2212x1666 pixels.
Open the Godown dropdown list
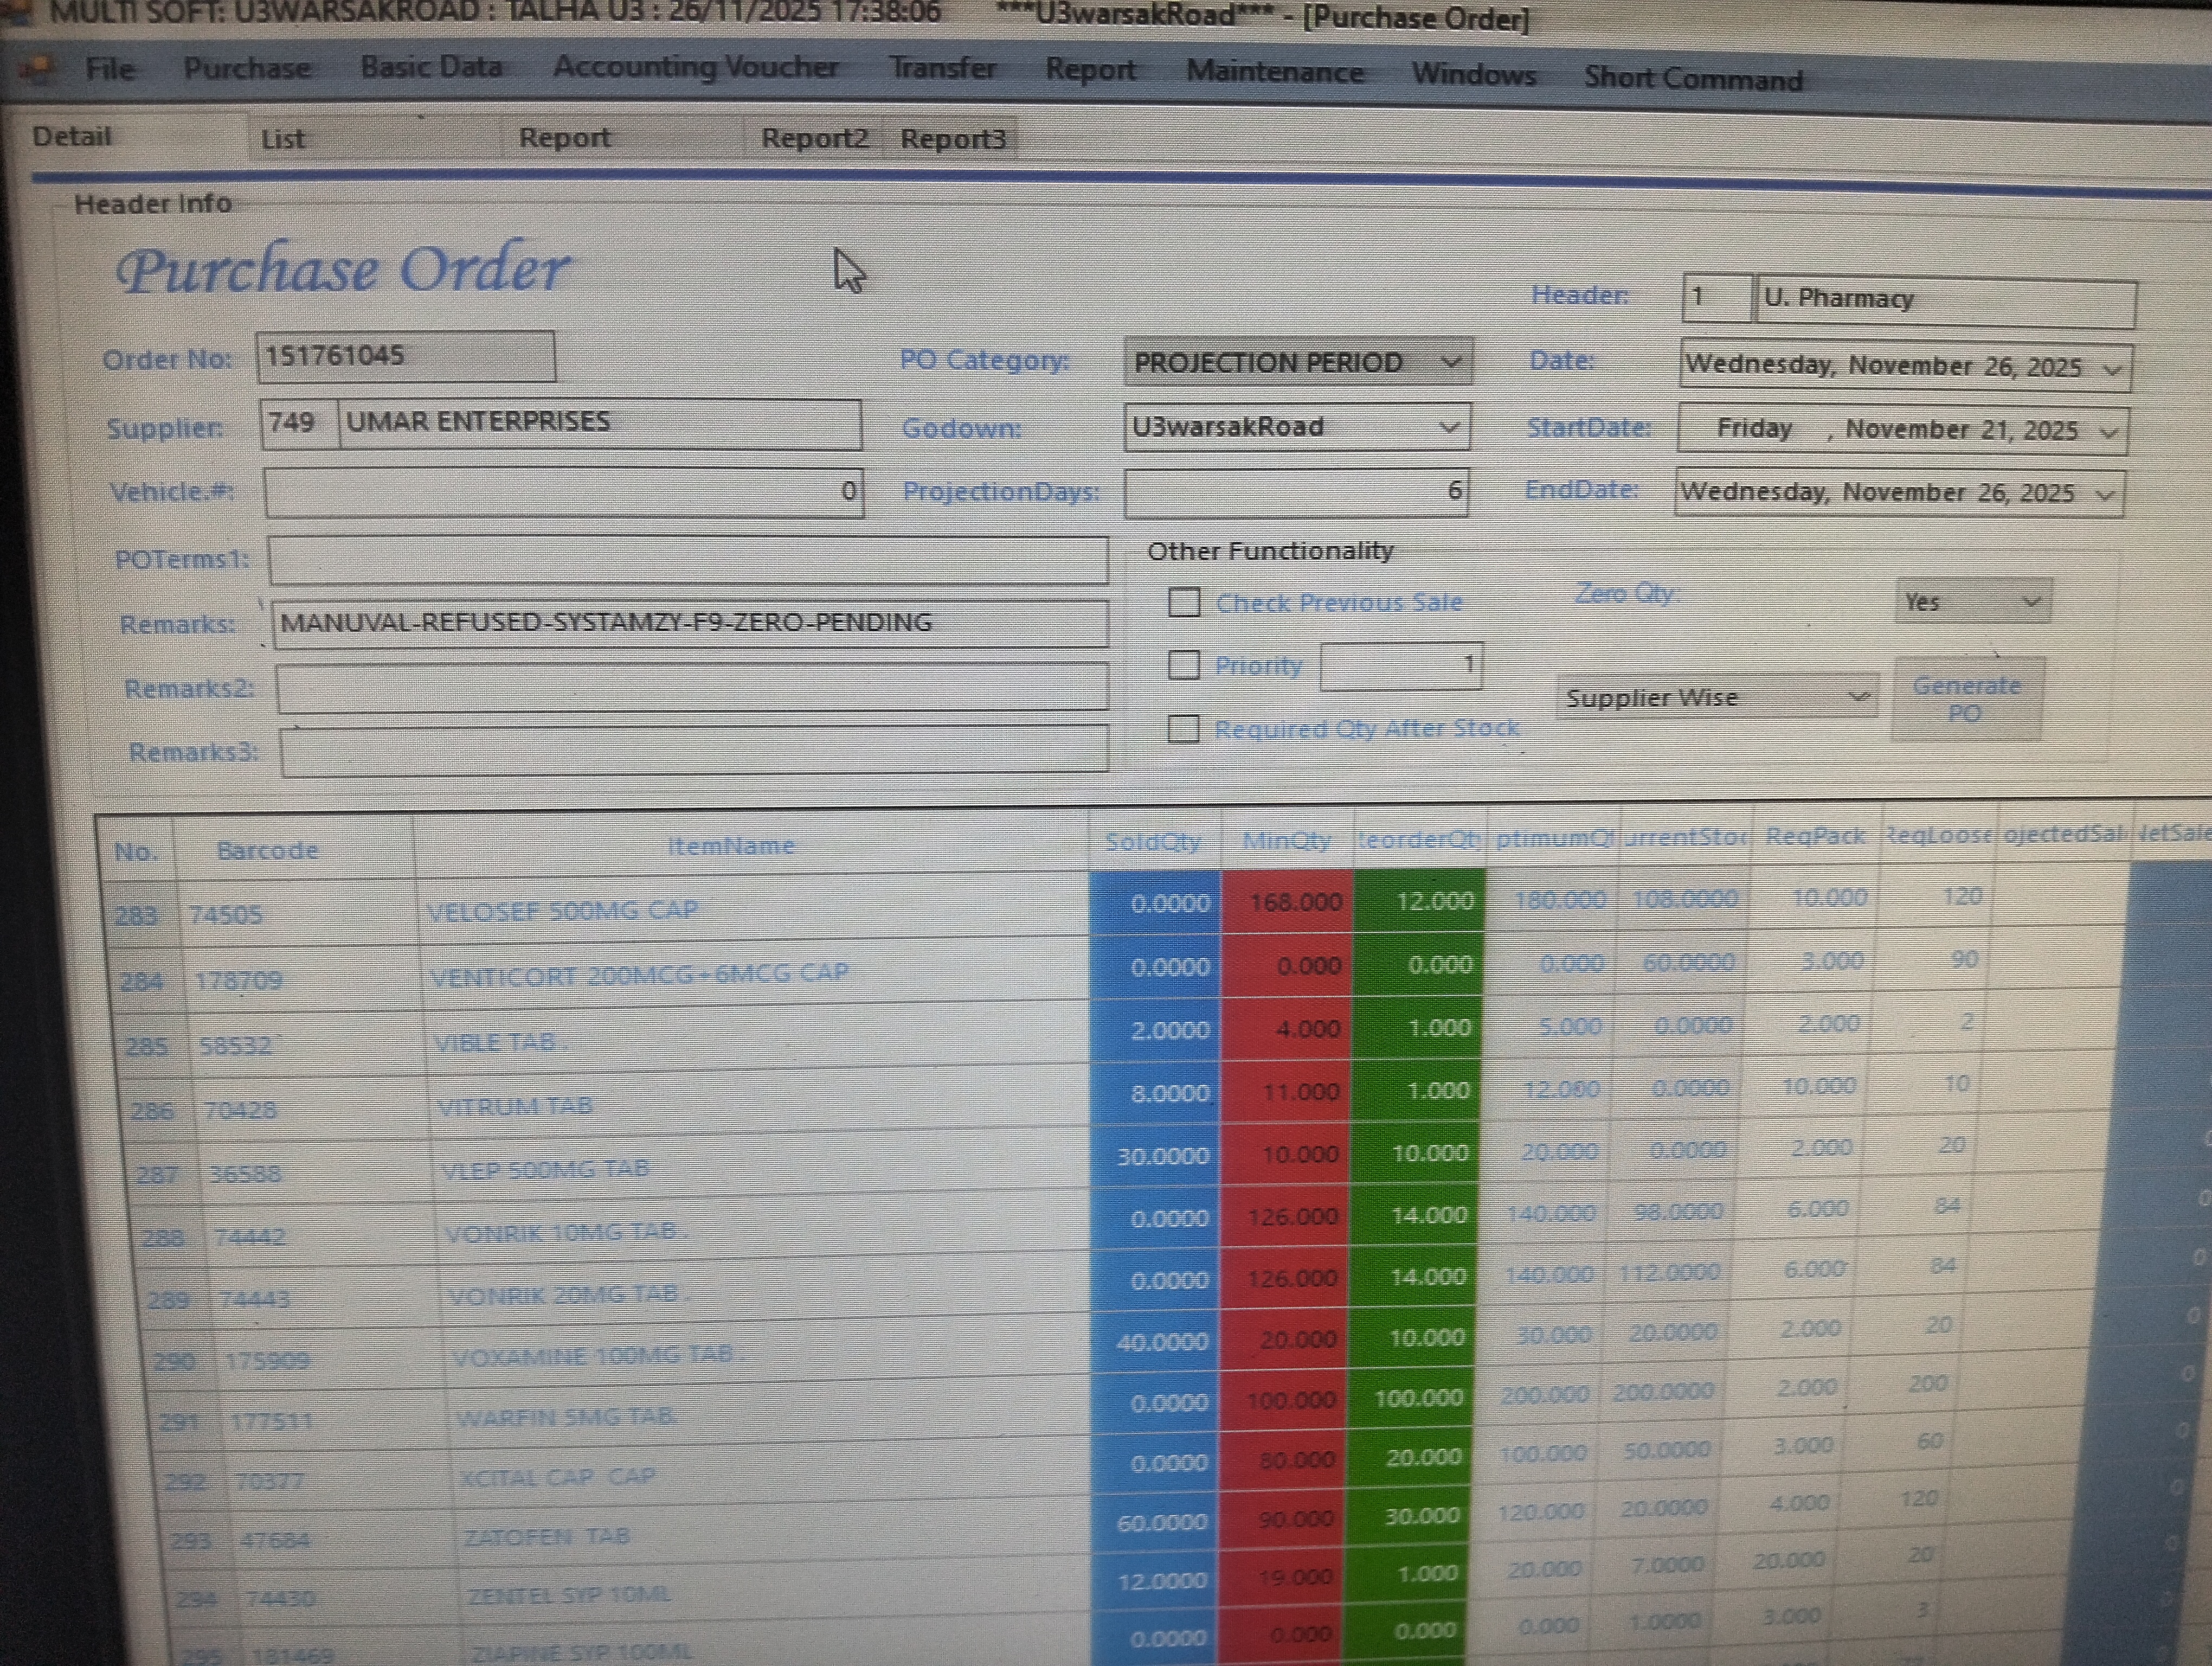point(1448,428)
